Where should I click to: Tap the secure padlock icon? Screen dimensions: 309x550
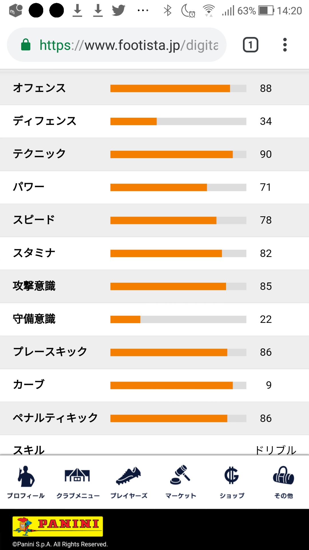[x=26, y=45]
